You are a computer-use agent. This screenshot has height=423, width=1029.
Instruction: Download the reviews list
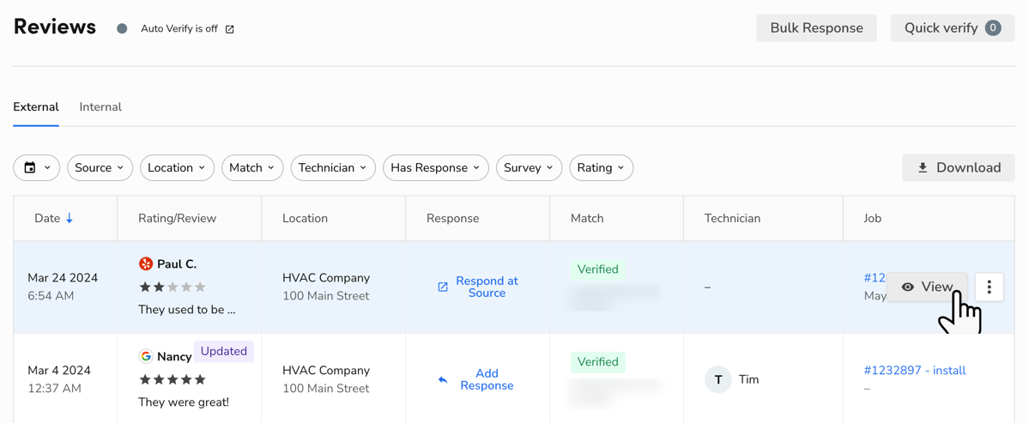(958, 168)
